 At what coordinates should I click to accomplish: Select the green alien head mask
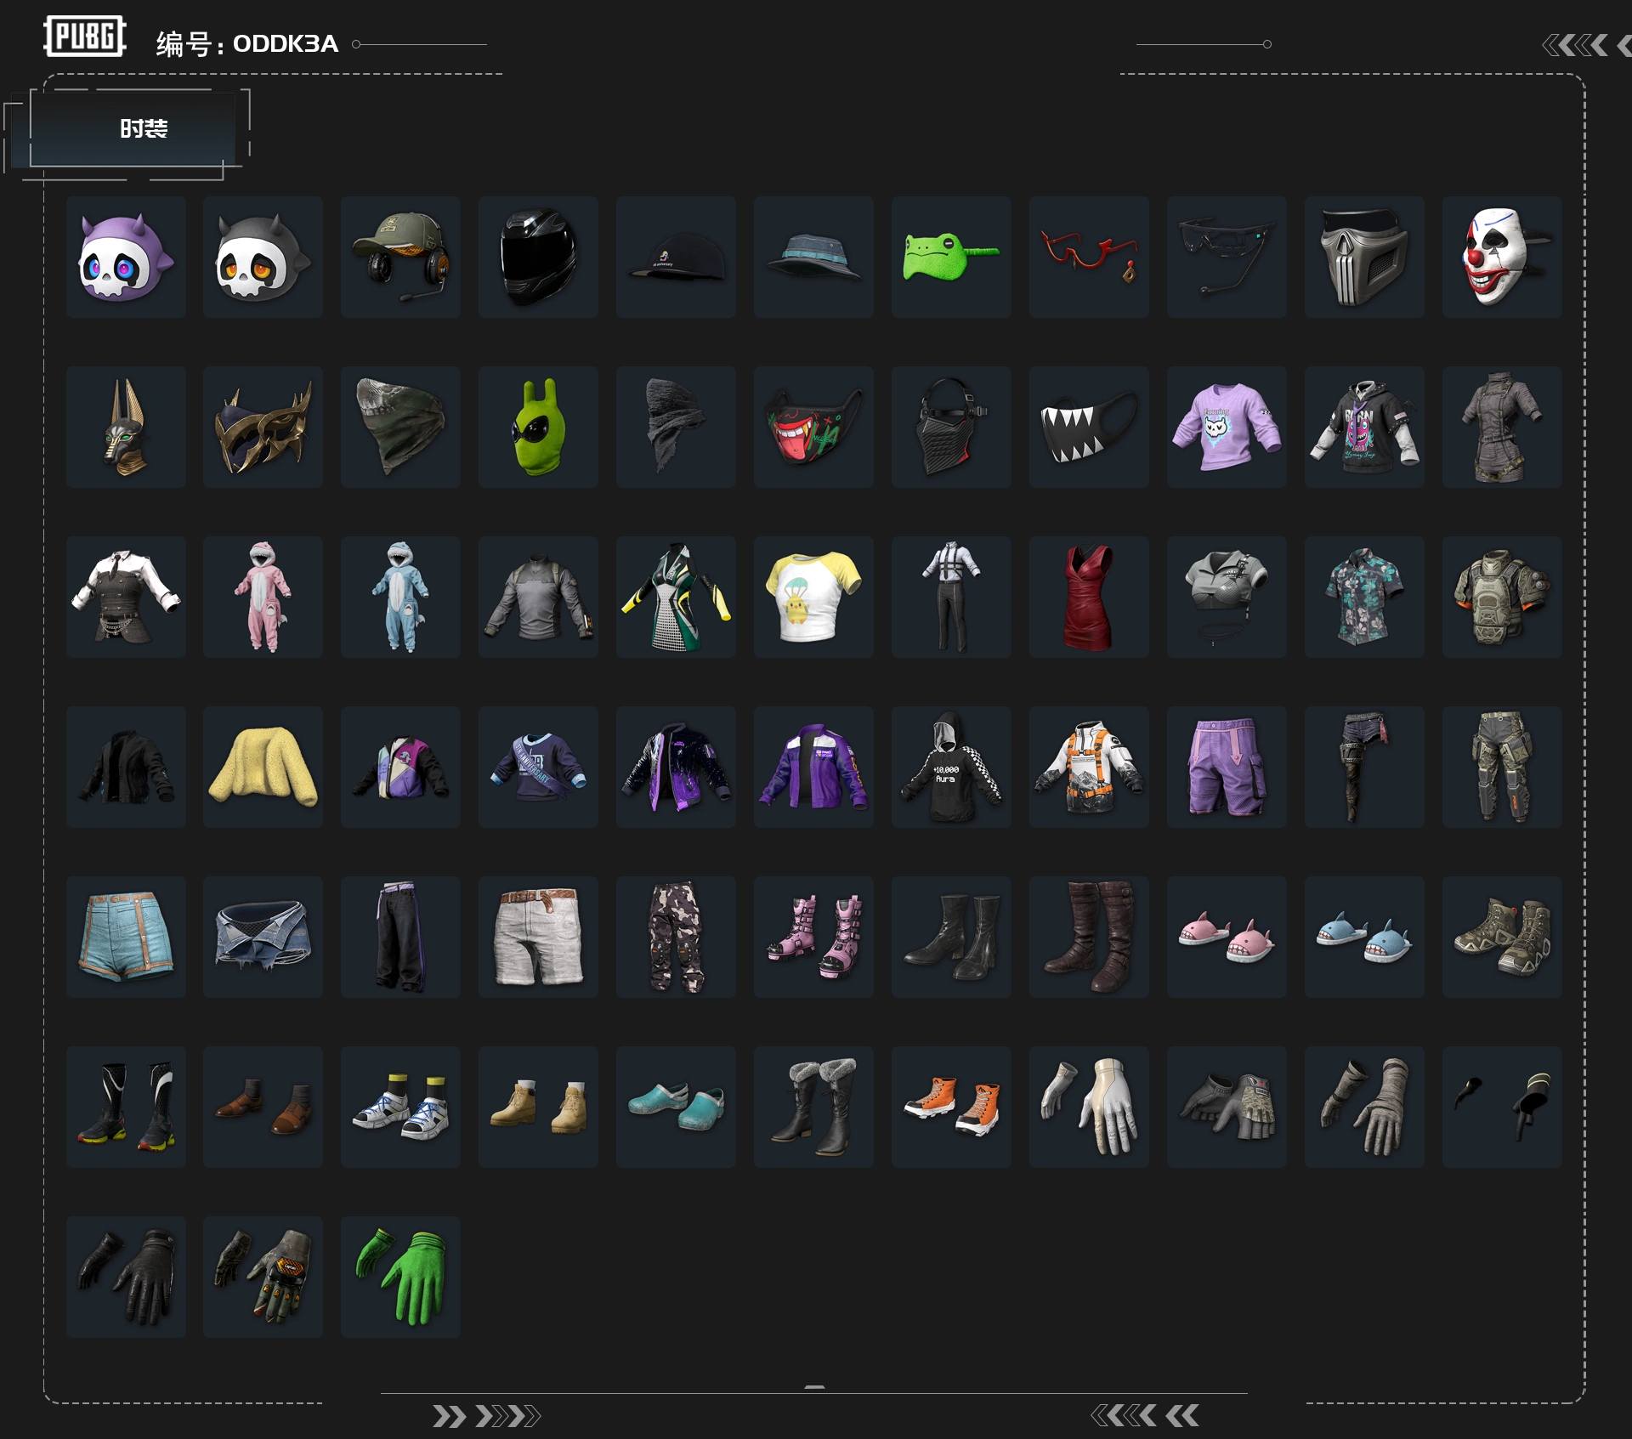coord(538,427)
